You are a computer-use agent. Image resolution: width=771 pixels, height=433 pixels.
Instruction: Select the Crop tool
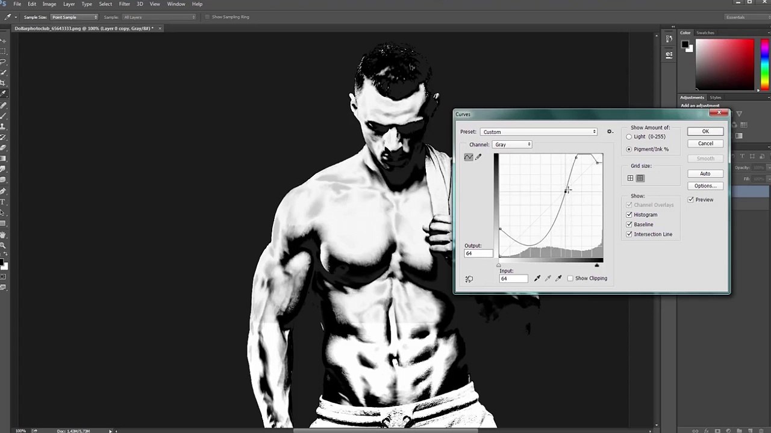3,84
